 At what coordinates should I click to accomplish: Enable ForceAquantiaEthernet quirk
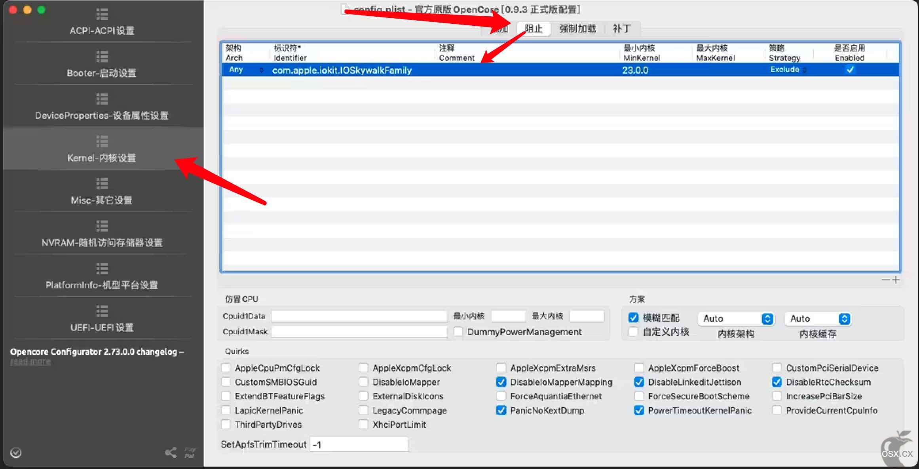point(501,396)
